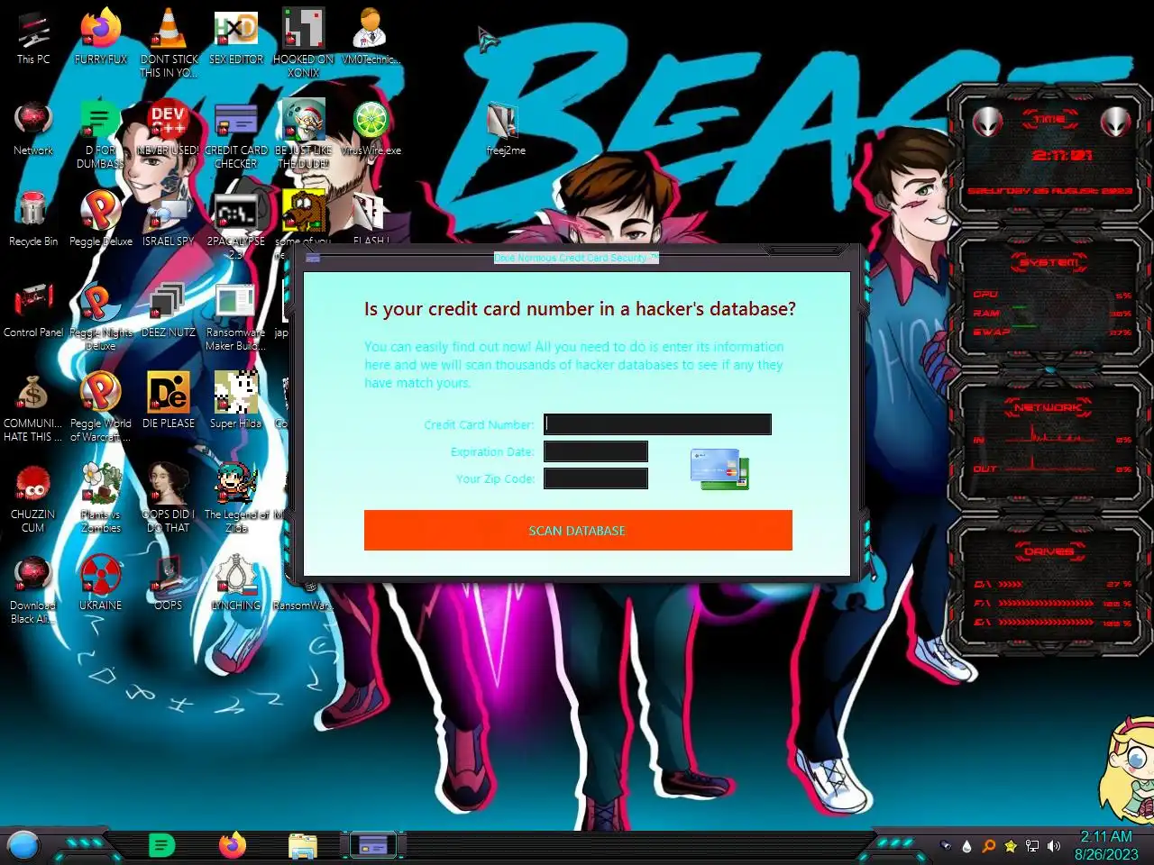Click the Credit Card Security title bar text
The width and height of the screenshot is (1154, 865).
tap(576, 258)
